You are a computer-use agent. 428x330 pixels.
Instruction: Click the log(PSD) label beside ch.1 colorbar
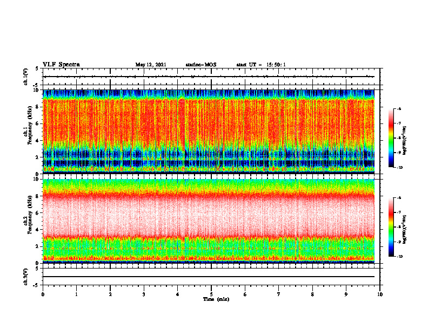(405, 141)
